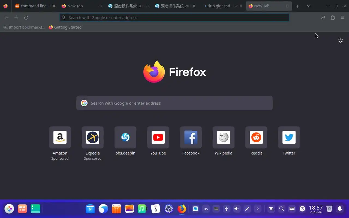
Task: Open the App Store orange bag icon
Action: 116,209
